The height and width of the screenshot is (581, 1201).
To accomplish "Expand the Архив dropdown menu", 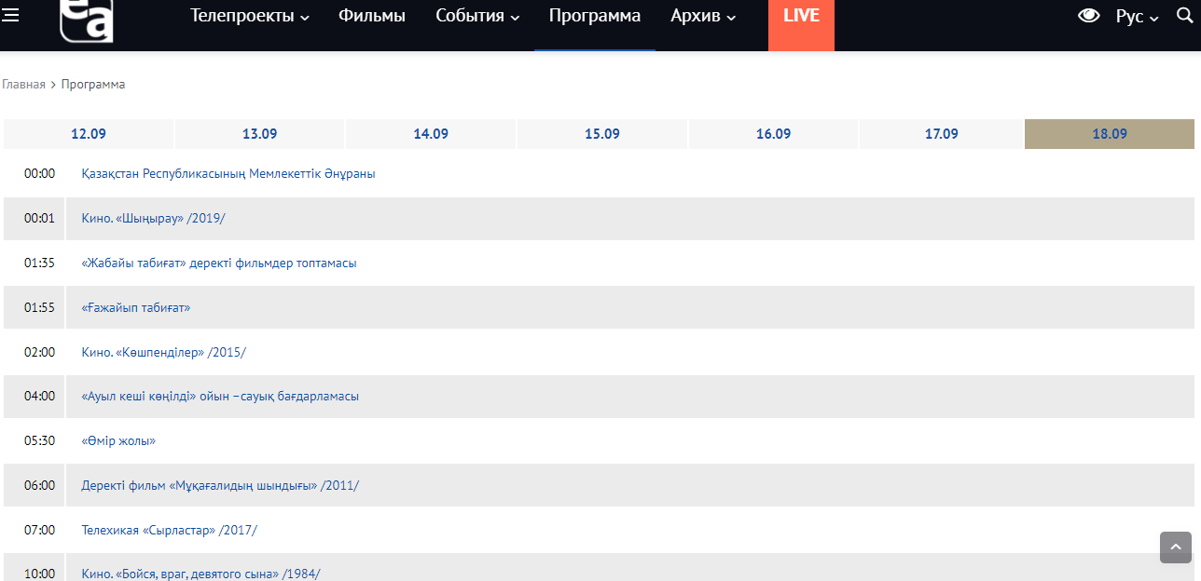I will [x=703, y=16].
